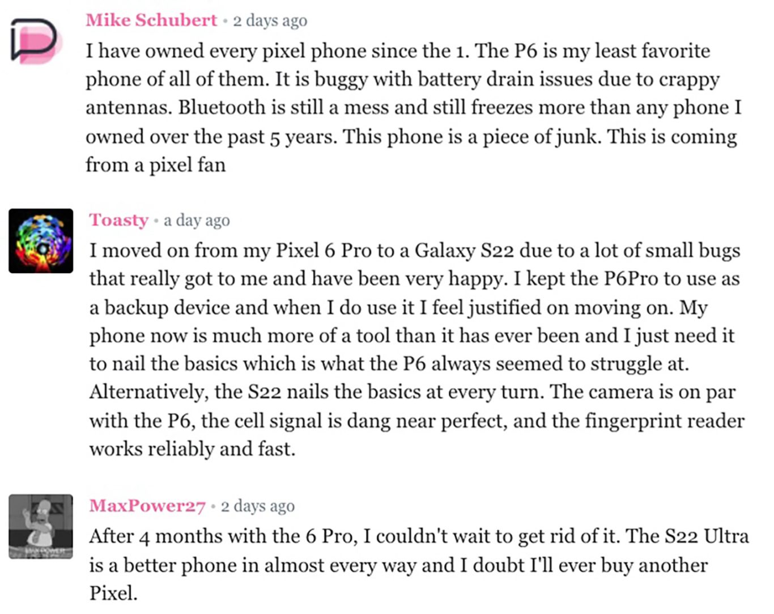Open MaxPower27's profile username link
The height and width of the screenshot is (614, 774).
[147, 506]
